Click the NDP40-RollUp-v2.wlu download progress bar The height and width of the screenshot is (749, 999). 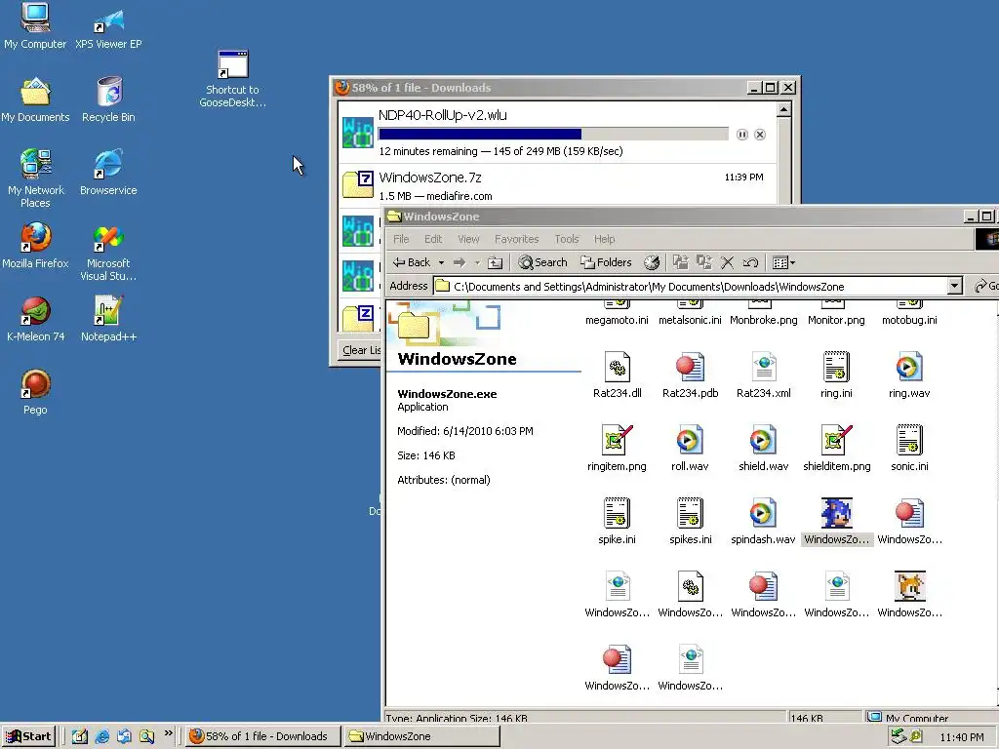553,134
